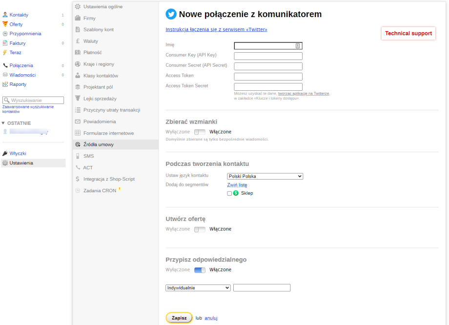
Task: Click the Połączenia phone icon
Action: tap(5, 65)
